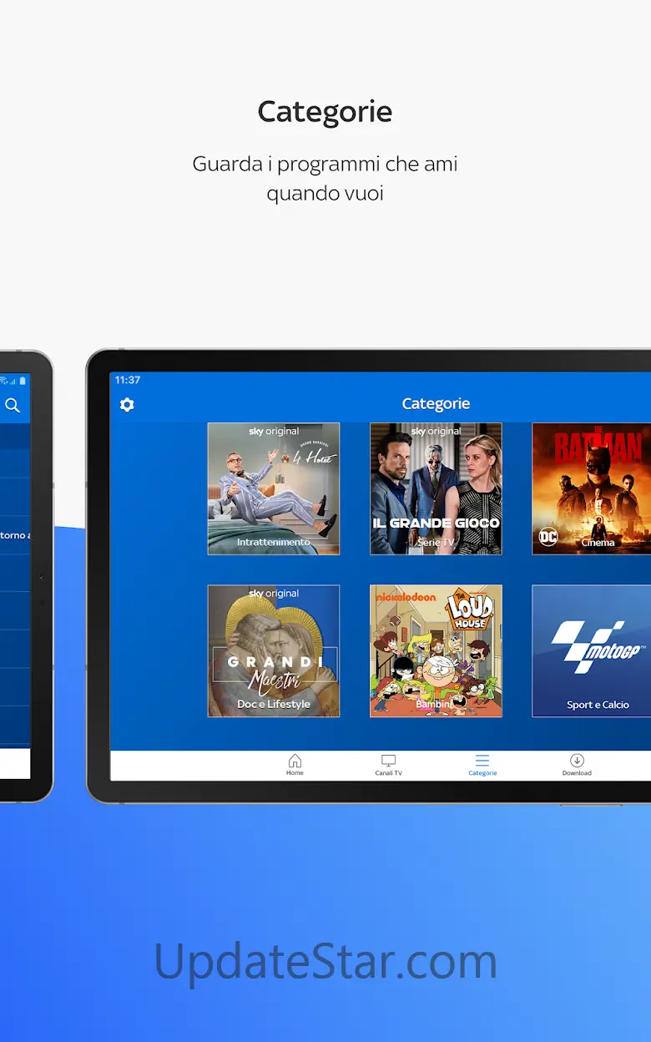Tap the search magnifier on the left tablet
Image resolution: width=651 pixels, height=1042 pixels.
[13, 406]
